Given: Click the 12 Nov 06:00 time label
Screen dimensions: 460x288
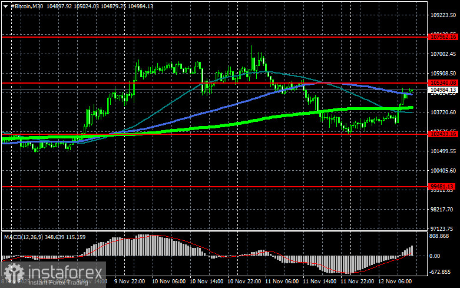Looking at the screenshot, I should (x=395, y=282).
